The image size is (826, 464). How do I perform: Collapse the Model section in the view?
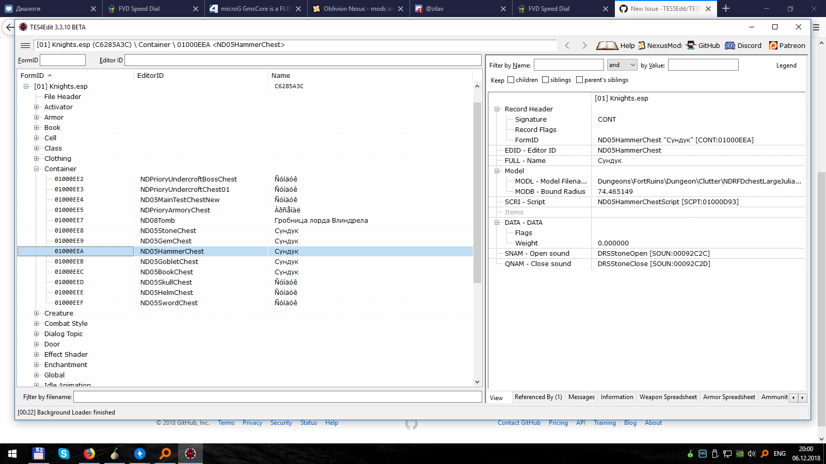pyautogui.click(x=497, y=171)
